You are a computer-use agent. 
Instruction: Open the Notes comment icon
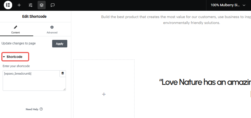point(53,5)
